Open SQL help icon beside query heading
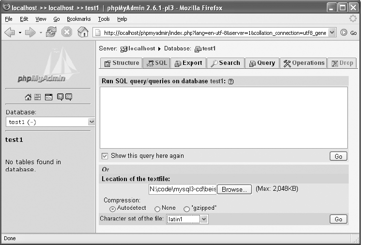370x245 pixels. click(231, 81)
